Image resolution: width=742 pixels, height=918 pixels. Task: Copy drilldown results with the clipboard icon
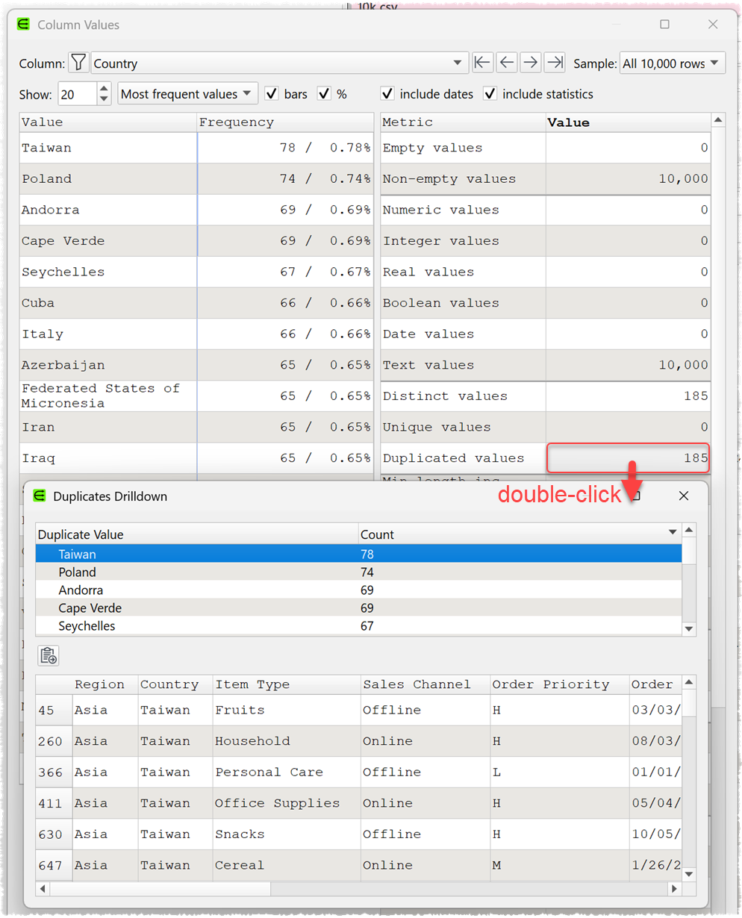48,655
